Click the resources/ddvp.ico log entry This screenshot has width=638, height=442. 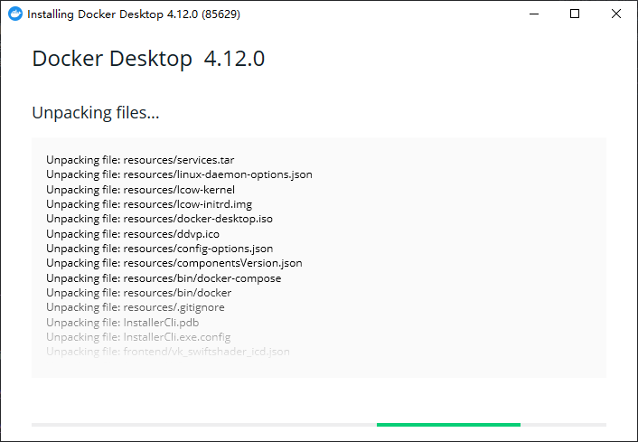[133, 234]
